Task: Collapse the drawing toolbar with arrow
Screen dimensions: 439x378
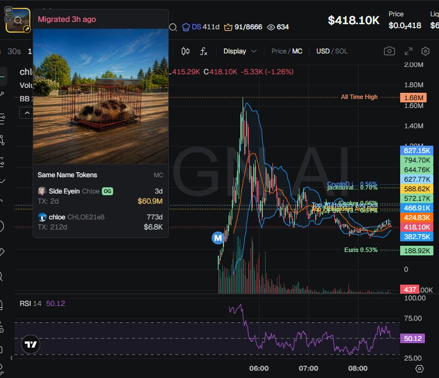Action: tap(11, 358)
